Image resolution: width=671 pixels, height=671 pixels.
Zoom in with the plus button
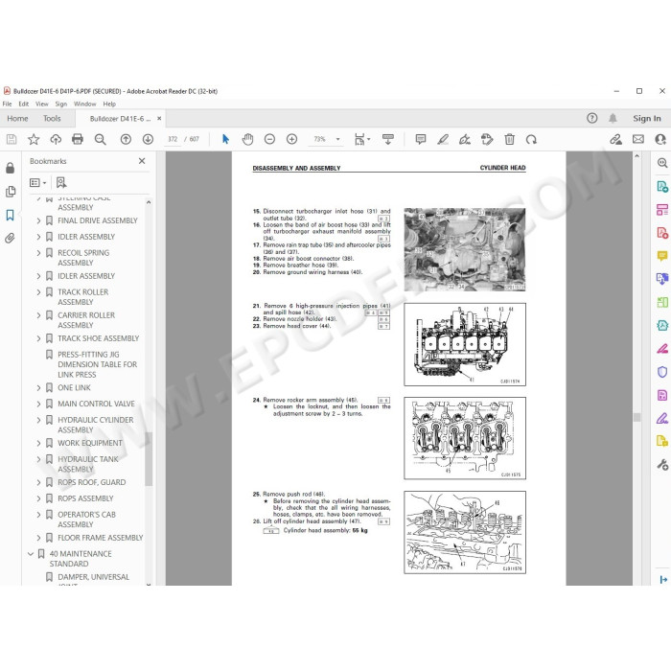[x=291, y=139]
